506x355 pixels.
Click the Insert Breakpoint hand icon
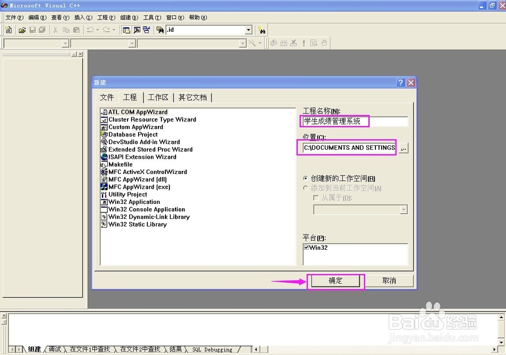click(324, 43)
